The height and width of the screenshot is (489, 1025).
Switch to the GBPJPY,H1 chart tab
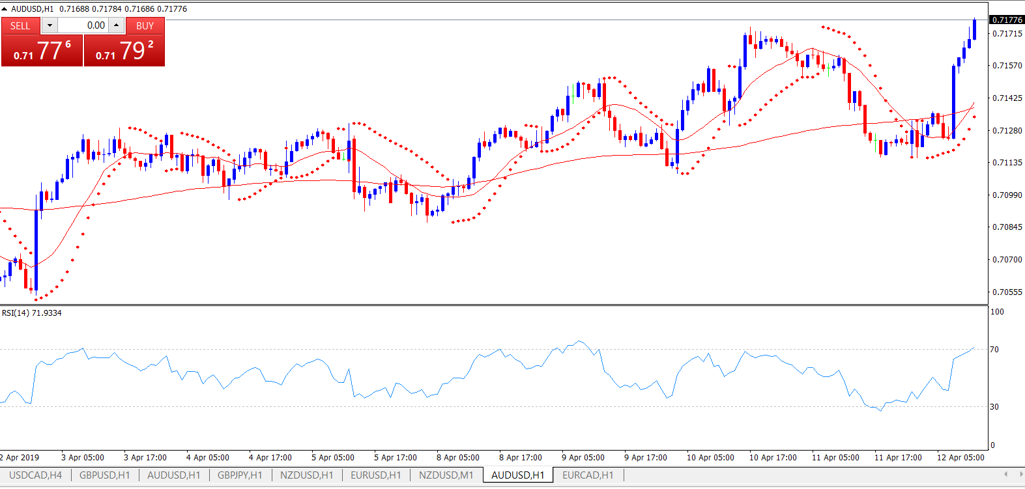pyautogui.click(x=240, y=475)
